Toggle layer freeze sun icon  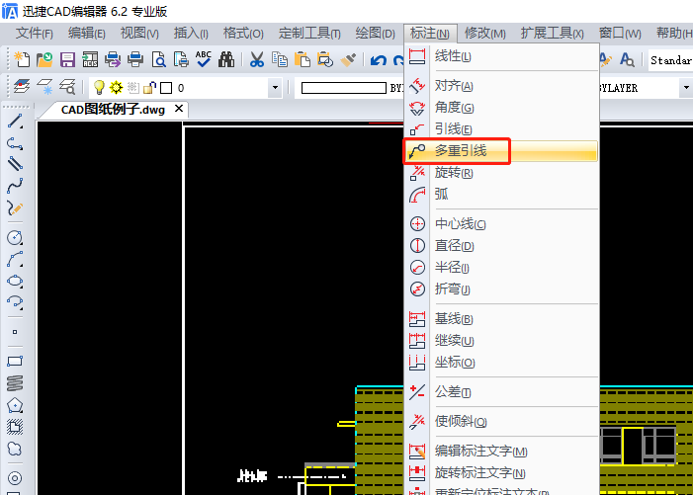116,88
